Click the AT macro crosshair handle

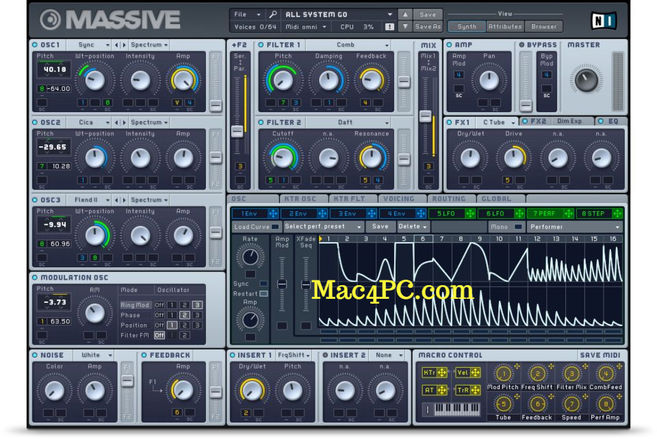pos(441,390)
